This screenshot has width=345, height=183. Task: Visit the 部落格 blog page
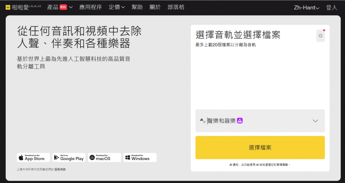[x=176, y=7]
